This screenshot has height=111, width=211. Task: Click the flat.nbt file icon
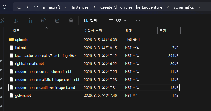(12, 48)
